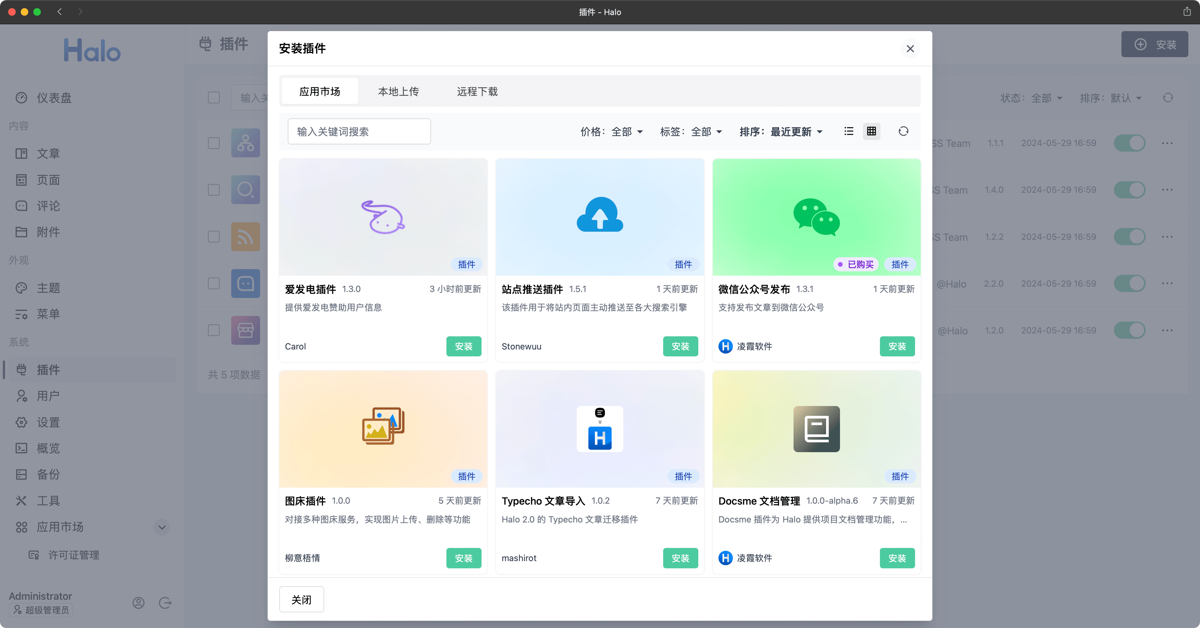The height and width of the screenshot is (628, 1200).
Task: Switch to list view in plugin market
Action: click(849, 131)
